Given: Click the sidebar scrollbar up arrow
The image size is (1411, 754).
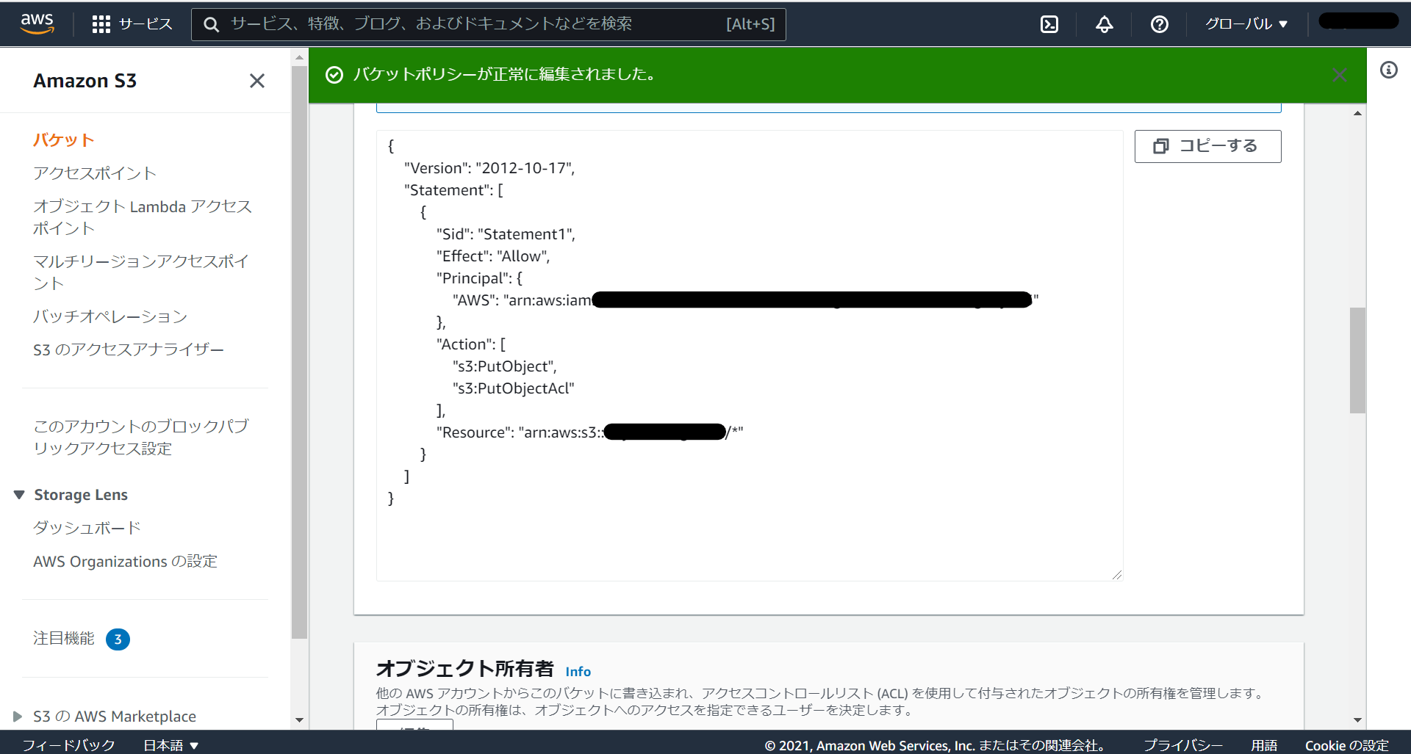Looking at the screenshot, I should click(299, 57).
